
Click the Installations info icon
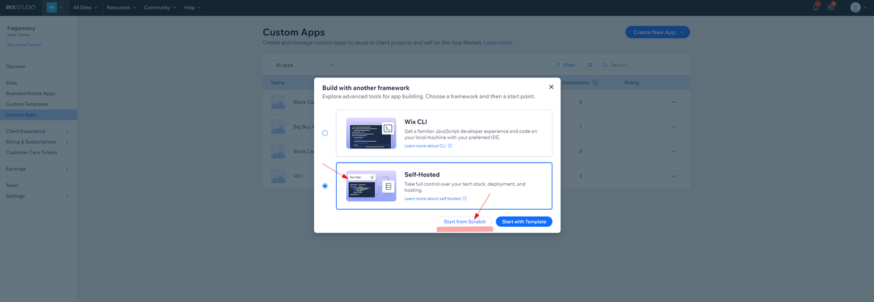pyautogui.click(x=595, y=83)
